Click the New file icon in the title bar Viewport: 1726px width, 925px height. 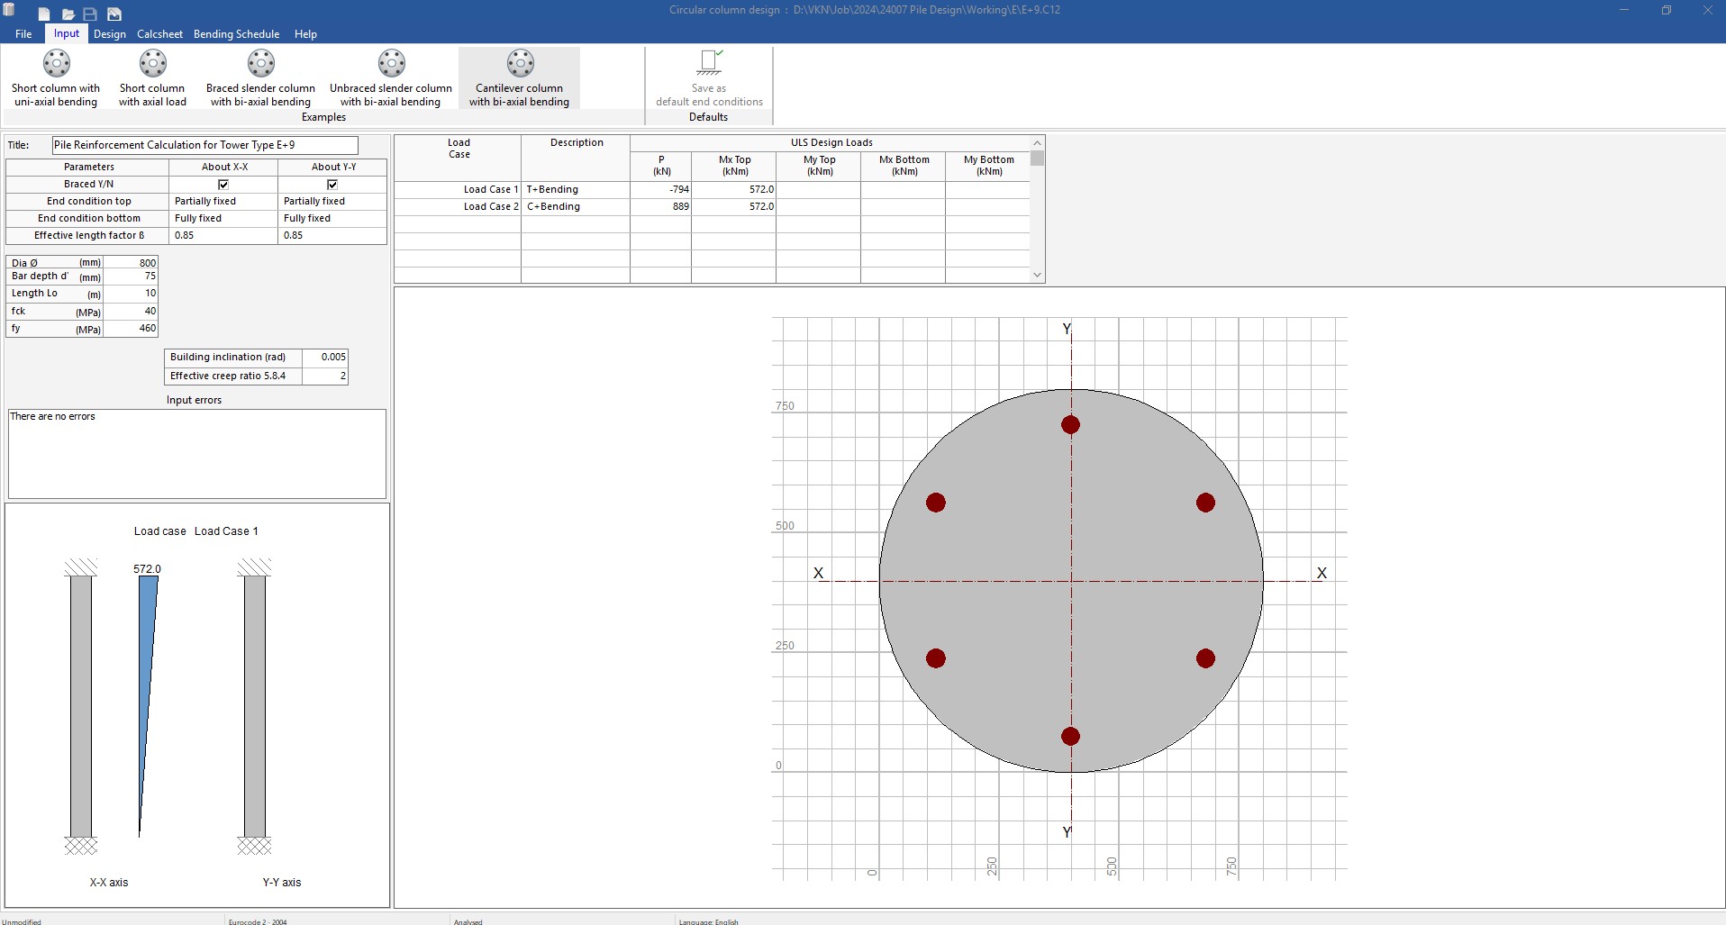(44, 14)
